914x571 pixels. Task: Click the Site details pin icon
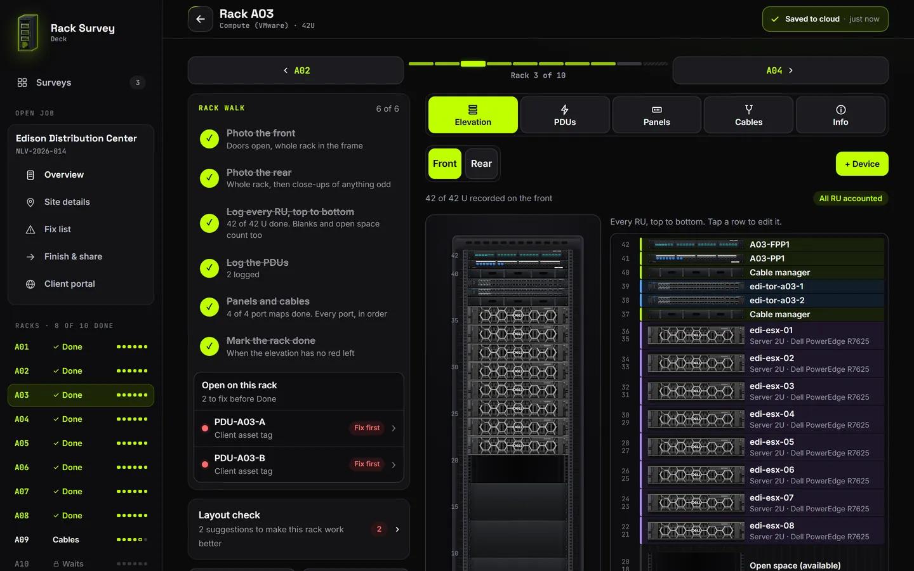[30, 202]
